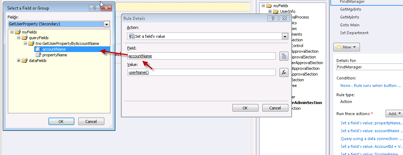Expand the UserInfo node
This screenshot has height=155, width=403.
tap(270, 11)
